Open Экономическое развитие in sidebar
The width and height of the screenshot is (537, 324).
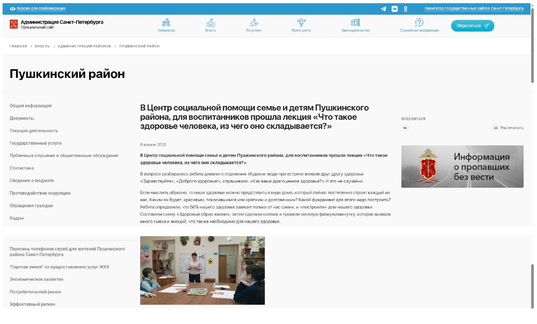36,279
